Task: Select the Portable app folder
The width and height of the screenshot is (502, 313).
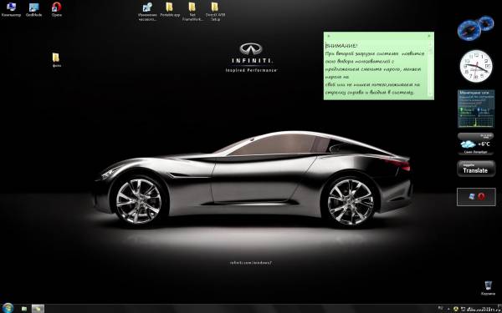Action: point(170,9)
